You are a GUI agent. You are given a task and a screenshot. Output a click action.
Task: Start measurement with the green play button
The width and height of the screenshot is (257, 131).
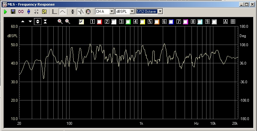[x=5, y=12]
